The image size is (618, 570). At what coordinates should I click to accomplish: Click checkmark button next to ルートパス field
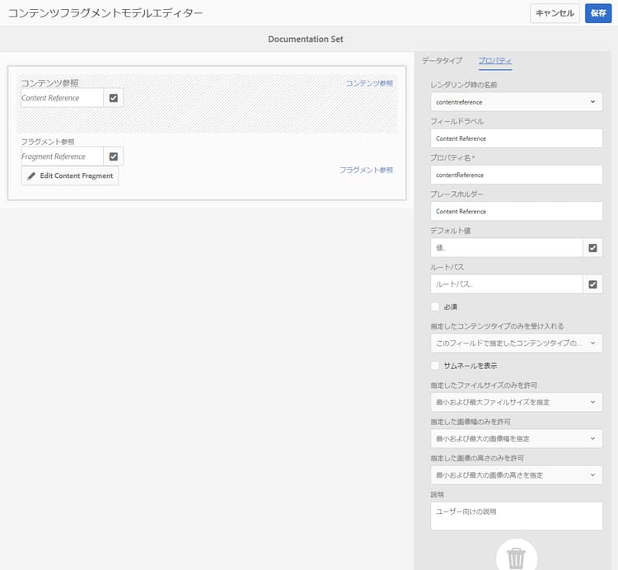[x=592, y=284]
